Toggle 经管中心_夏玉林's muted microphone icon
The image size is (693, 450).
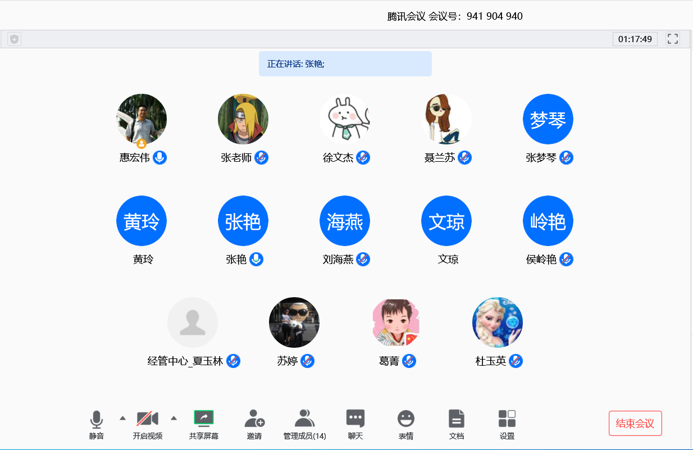pyautogui.click(x=233, y=361)
